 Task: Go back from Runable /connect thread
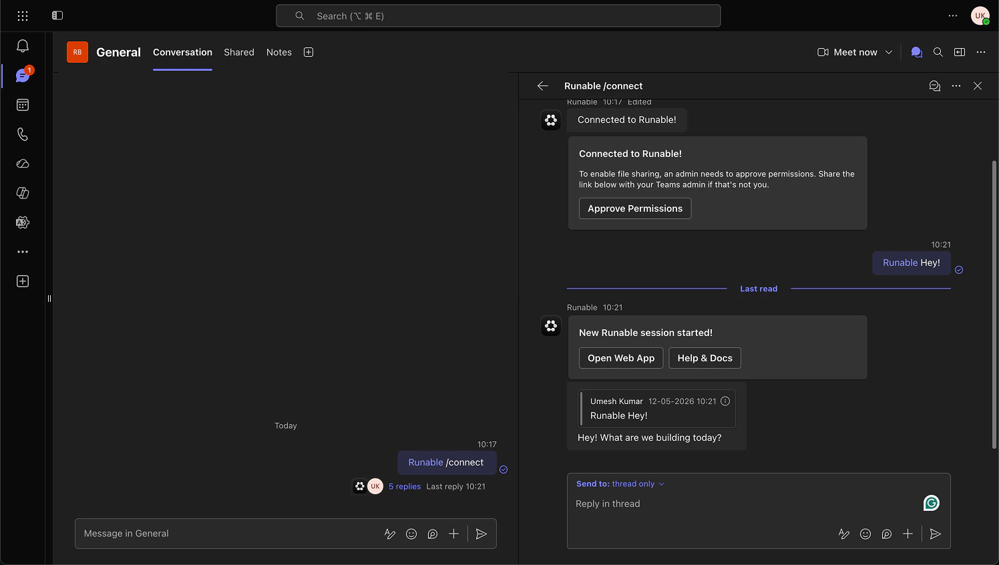click(543, 86)
